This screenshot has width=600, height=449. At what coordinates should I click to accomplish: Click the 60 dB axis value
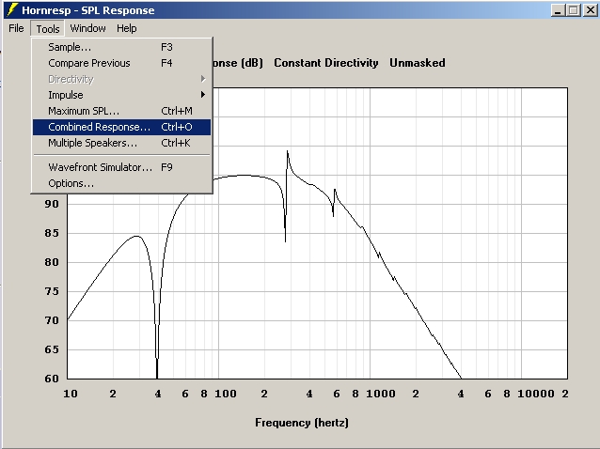52,379
